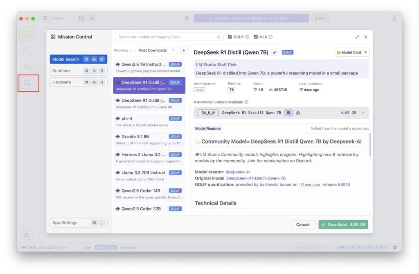
Task: Click the Hugging Face model search field
Action: point(166,37)
